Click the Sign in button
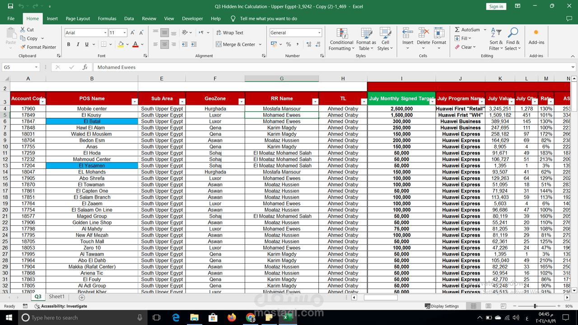The image size is (578, 325). click(x=496, y=6)
